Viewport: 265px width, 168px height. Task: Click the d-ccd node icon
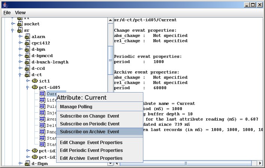(x=27, y=68)
